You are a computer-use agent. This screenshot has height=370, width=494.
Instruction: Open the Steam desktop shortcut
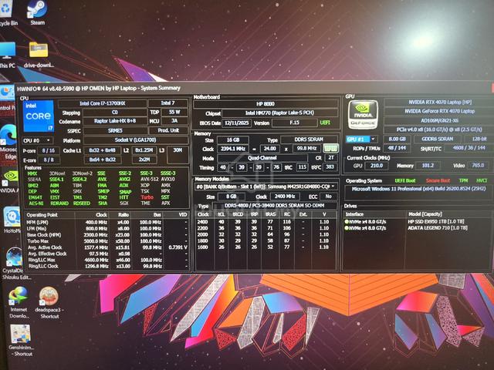[37, 13]
